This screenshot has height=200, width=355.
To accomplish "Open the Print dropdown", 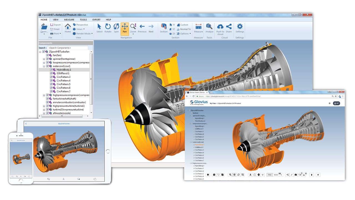I will point(55,34).
